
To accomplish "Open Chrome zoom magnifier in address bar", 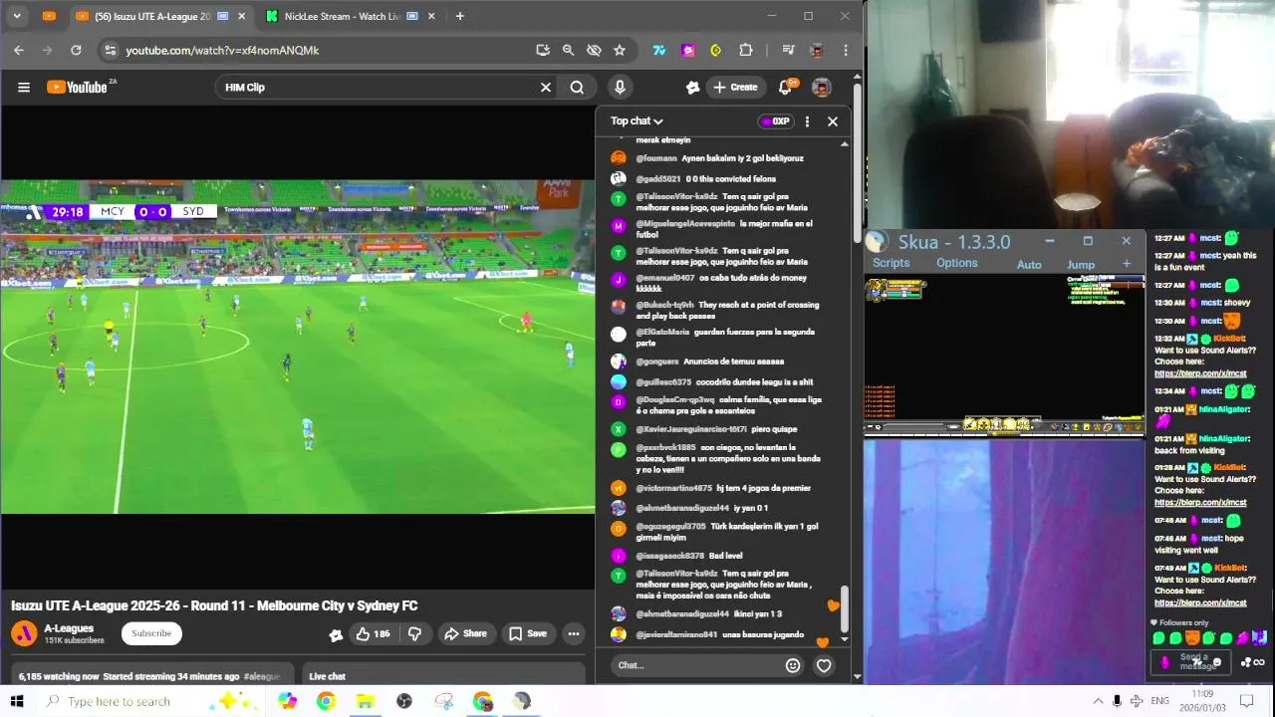I will 568,50.
